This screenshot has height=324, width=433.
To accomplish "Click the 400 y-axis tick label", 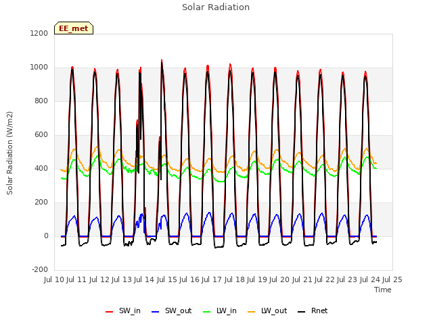I will [41, 168].
